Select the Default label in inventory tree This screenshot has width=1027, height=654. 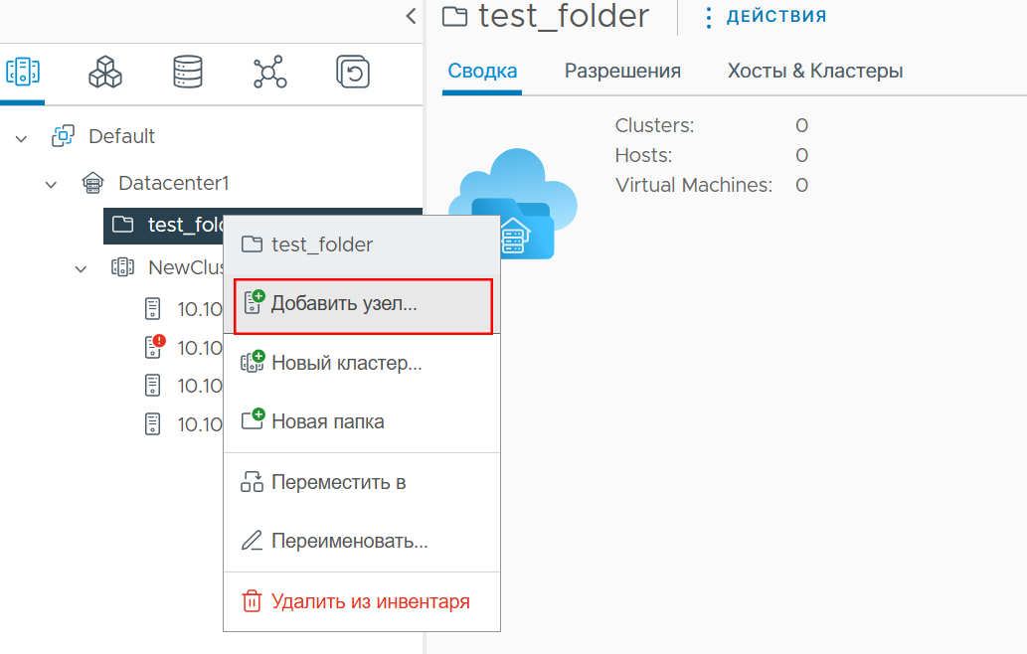122,136
